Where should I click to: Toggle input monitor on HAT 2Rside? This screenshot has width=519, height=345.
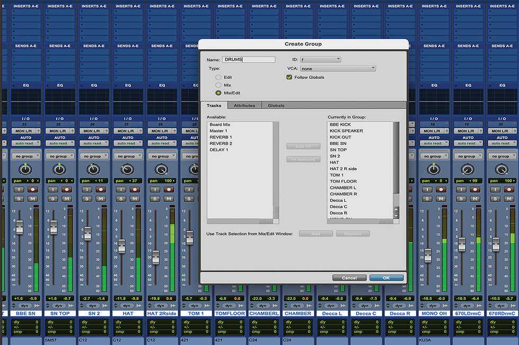click(x=155, y=190)
